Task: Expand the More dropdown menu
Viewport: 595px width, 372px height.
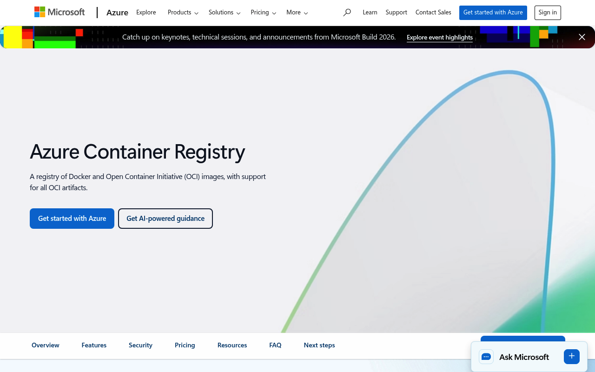Action: pyautogui.click(x=297, y=13)
